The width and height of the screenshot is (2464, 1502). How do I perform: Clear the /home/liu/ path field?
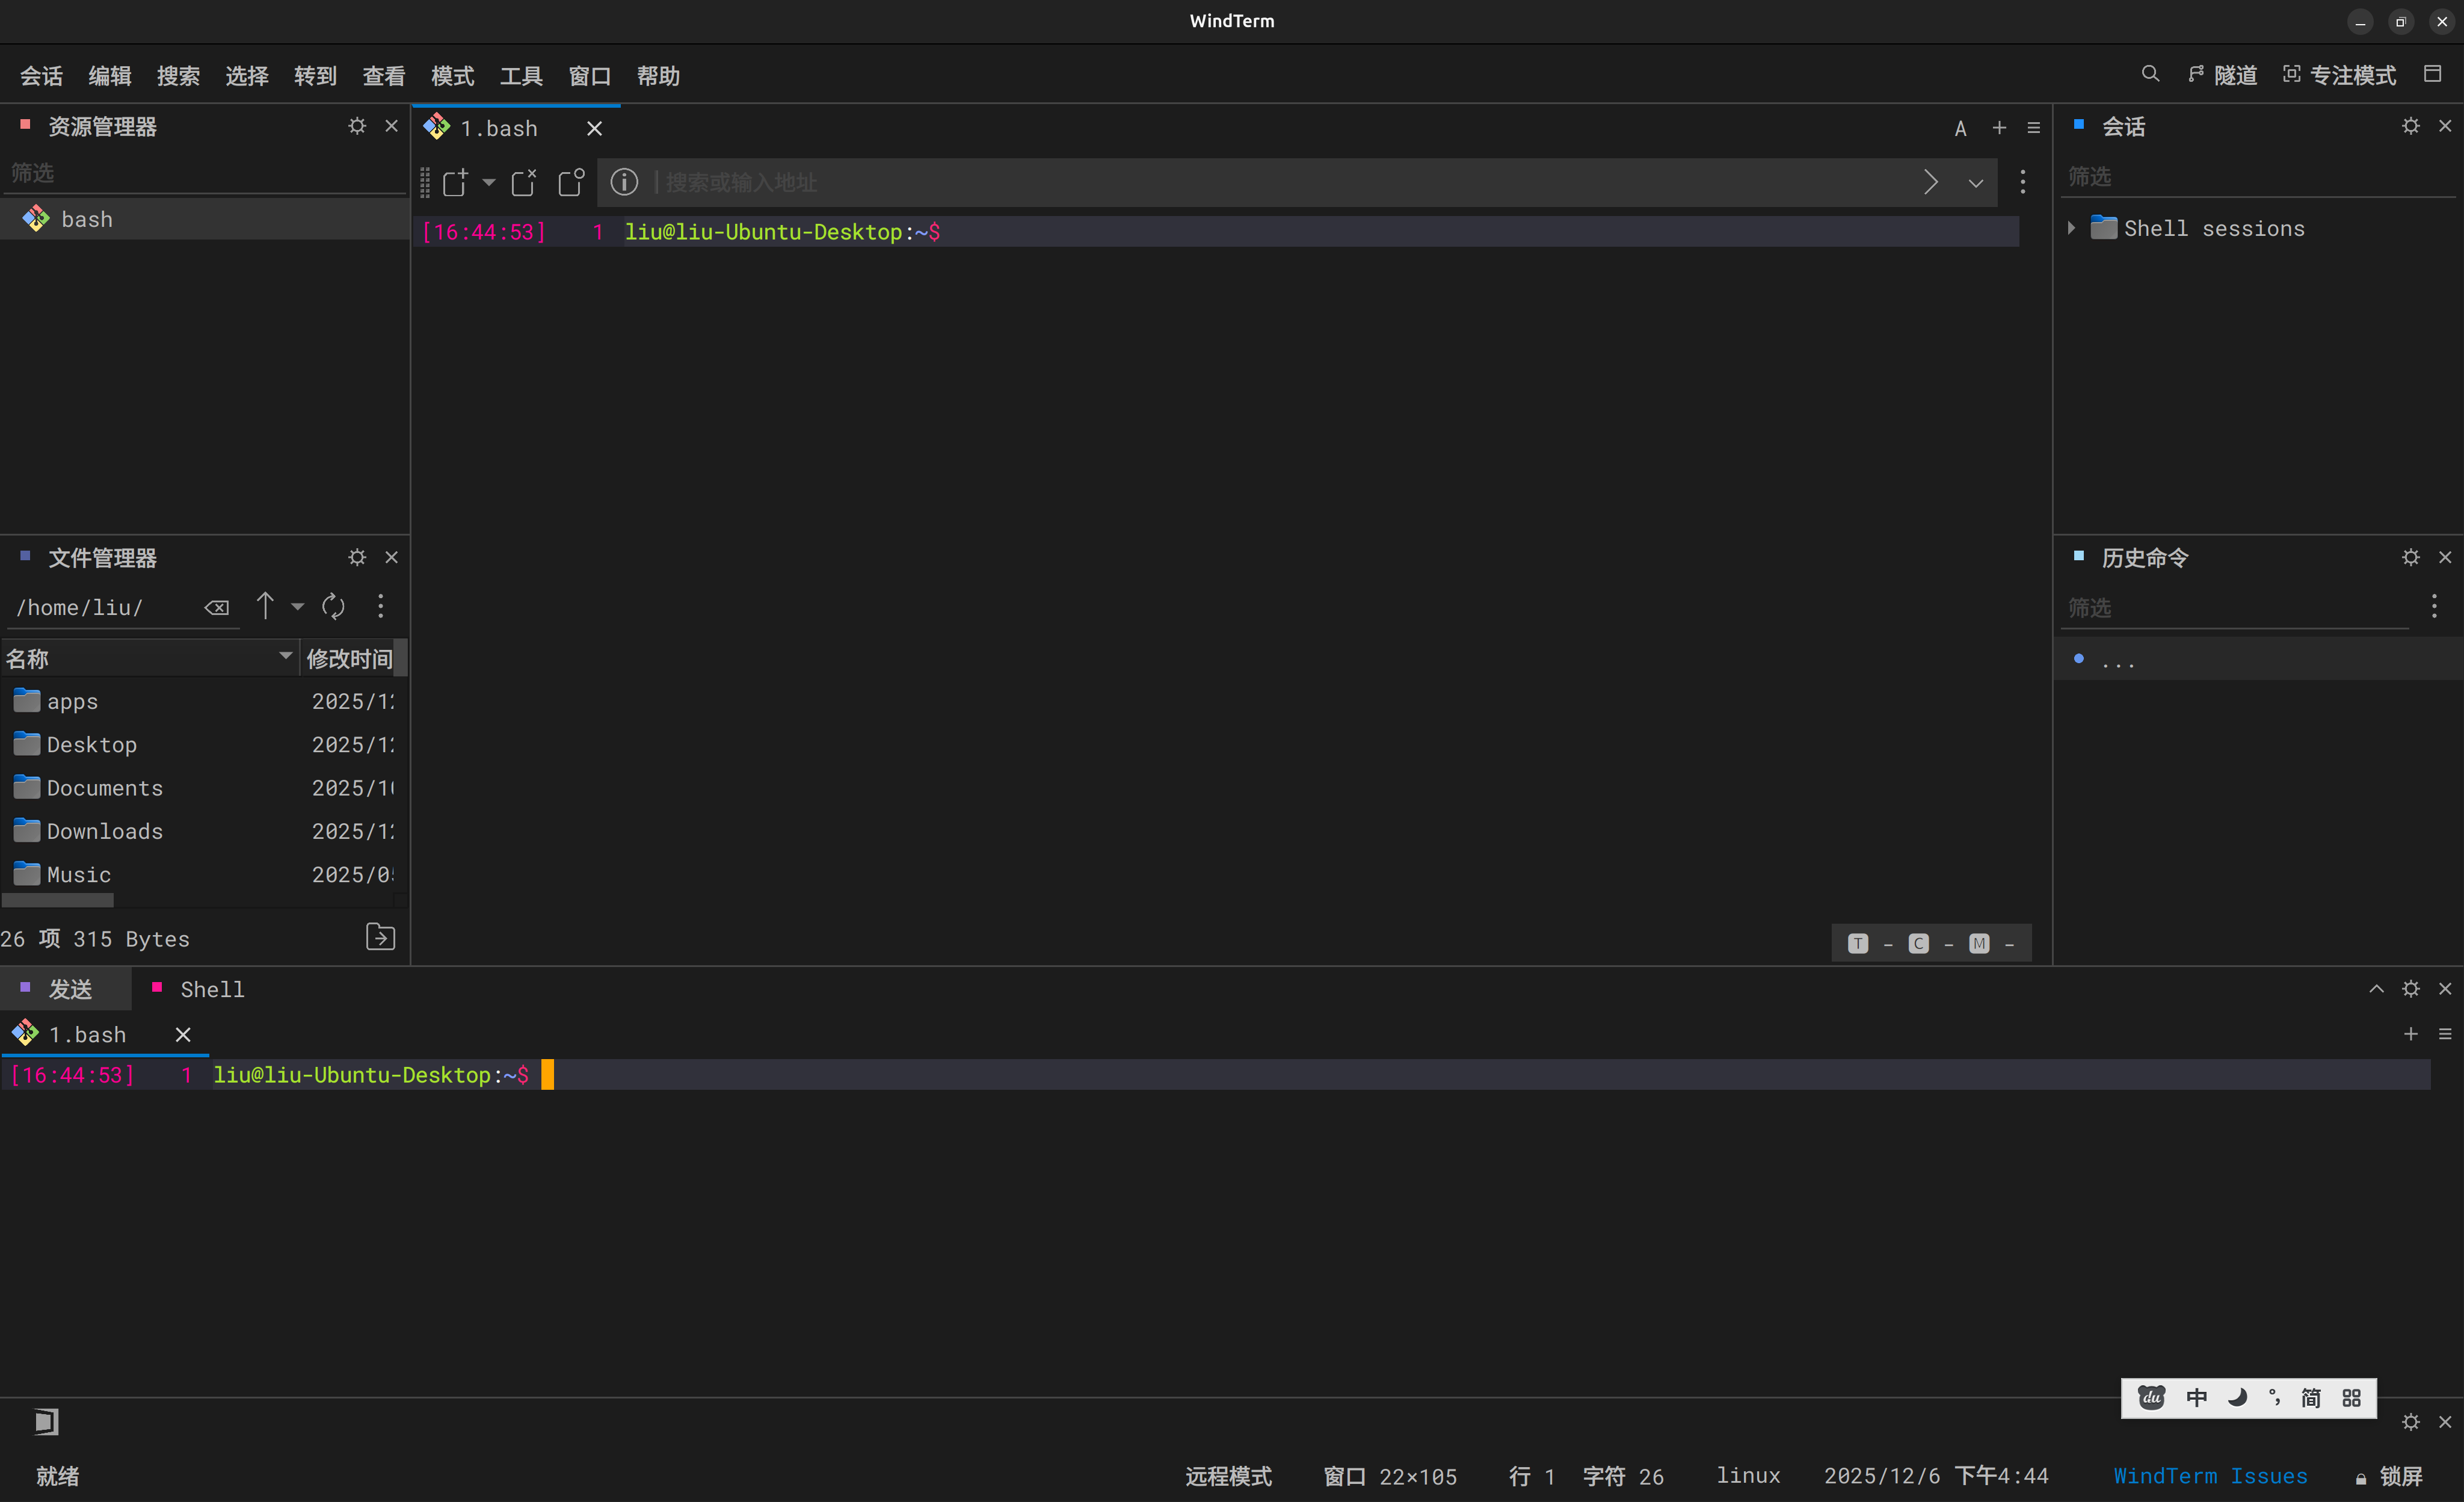217,608
